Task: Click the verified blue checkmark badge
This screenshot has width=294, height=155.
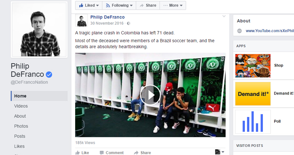Action: tap(49, 74)
